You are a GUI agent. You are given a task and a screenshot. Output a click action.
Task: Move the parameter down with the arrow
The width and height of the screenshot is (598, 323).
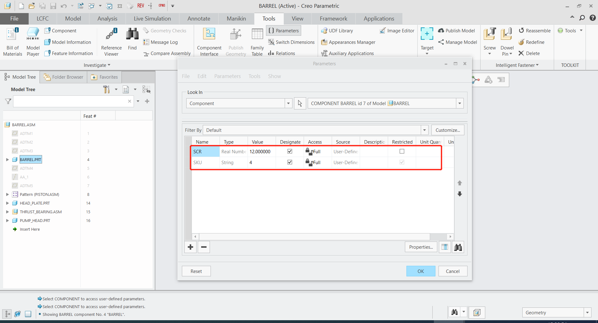(460, 194)
